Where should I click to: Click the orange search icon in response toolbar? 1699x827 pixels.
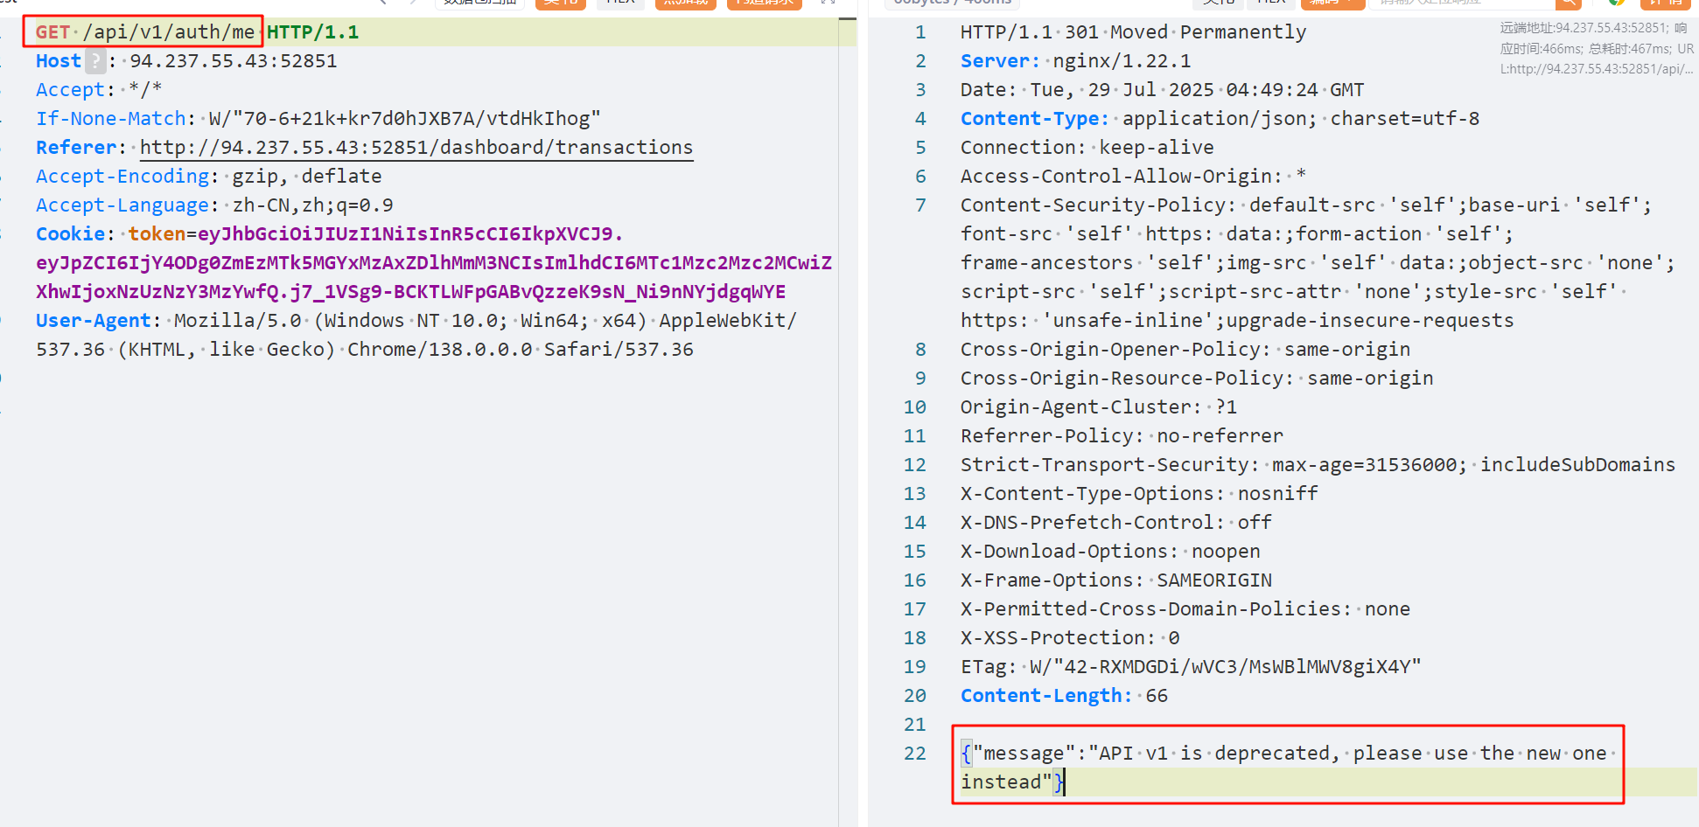tap(1568, 3)
